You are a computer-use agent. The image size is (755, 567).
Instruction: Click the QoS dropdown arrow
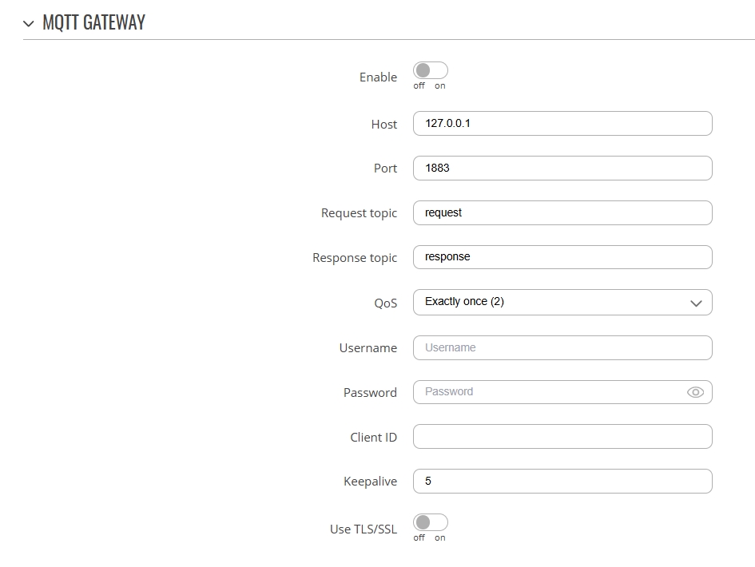tap(695, 303)
